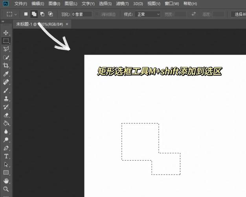Choose Subtract from Selection mode
The image size is (246, 197).
coord(42,14)
